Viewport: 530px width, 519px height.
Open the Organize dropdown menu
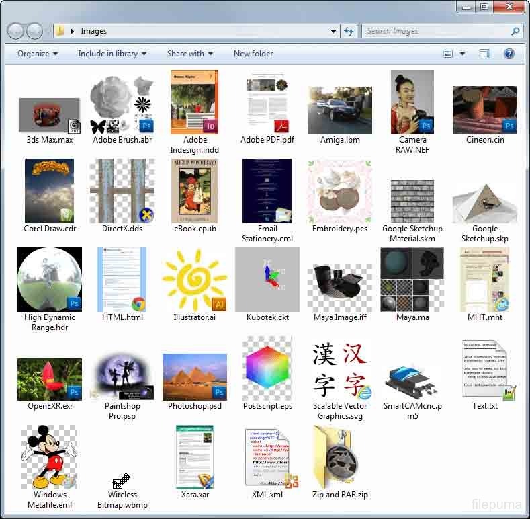38,54
